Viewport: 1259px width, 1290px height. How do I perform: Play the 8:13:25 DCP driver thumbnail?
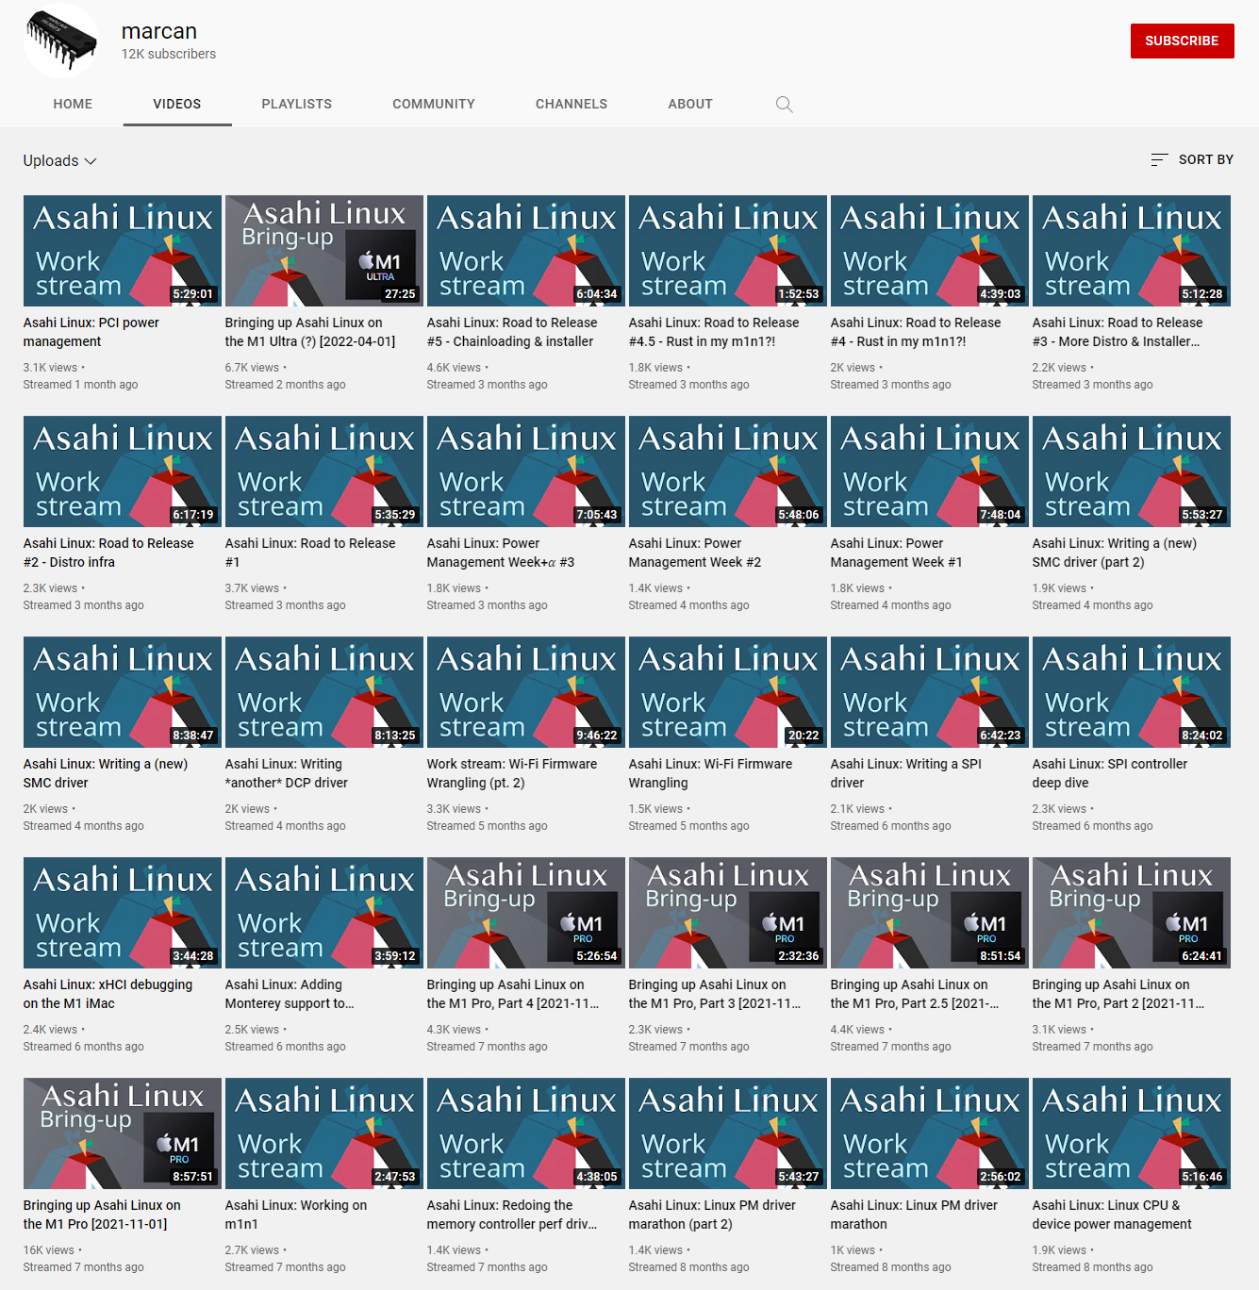[324, 692]
